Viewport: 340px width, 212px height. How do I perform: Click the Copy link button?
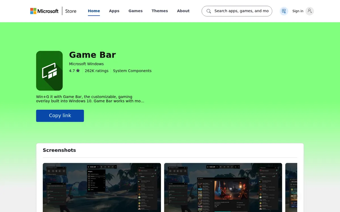click(60, 116)
